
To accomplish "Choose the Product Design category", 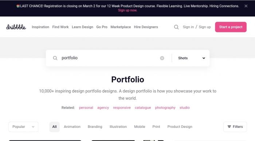I will click(180, 127).
